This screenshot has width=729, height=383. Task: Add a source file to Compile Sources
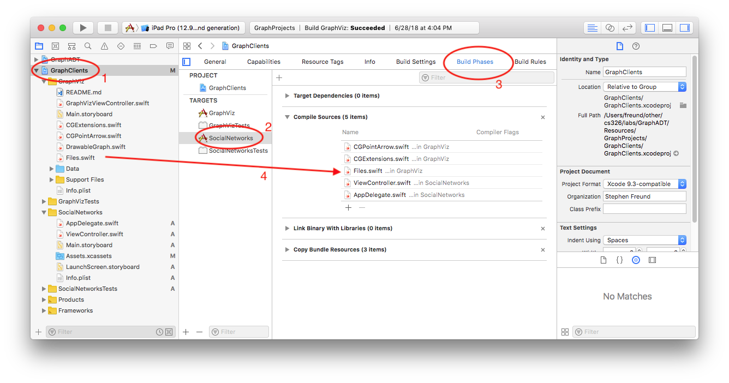[348, 207]
